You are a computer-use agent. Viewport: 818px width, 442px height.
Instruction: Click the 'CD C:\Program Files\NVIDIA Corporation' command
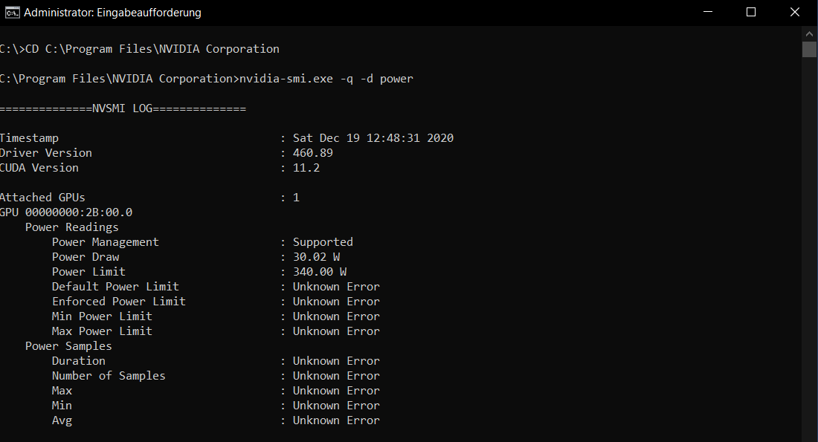click(x=152, y=49)
